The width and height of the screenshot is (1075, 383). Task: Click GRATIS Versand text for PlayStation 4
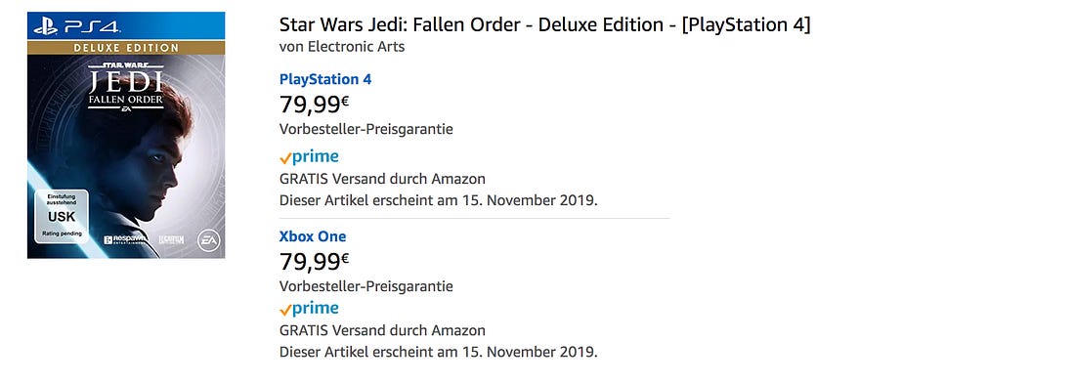pyautogui.click(x=382, y=179)
